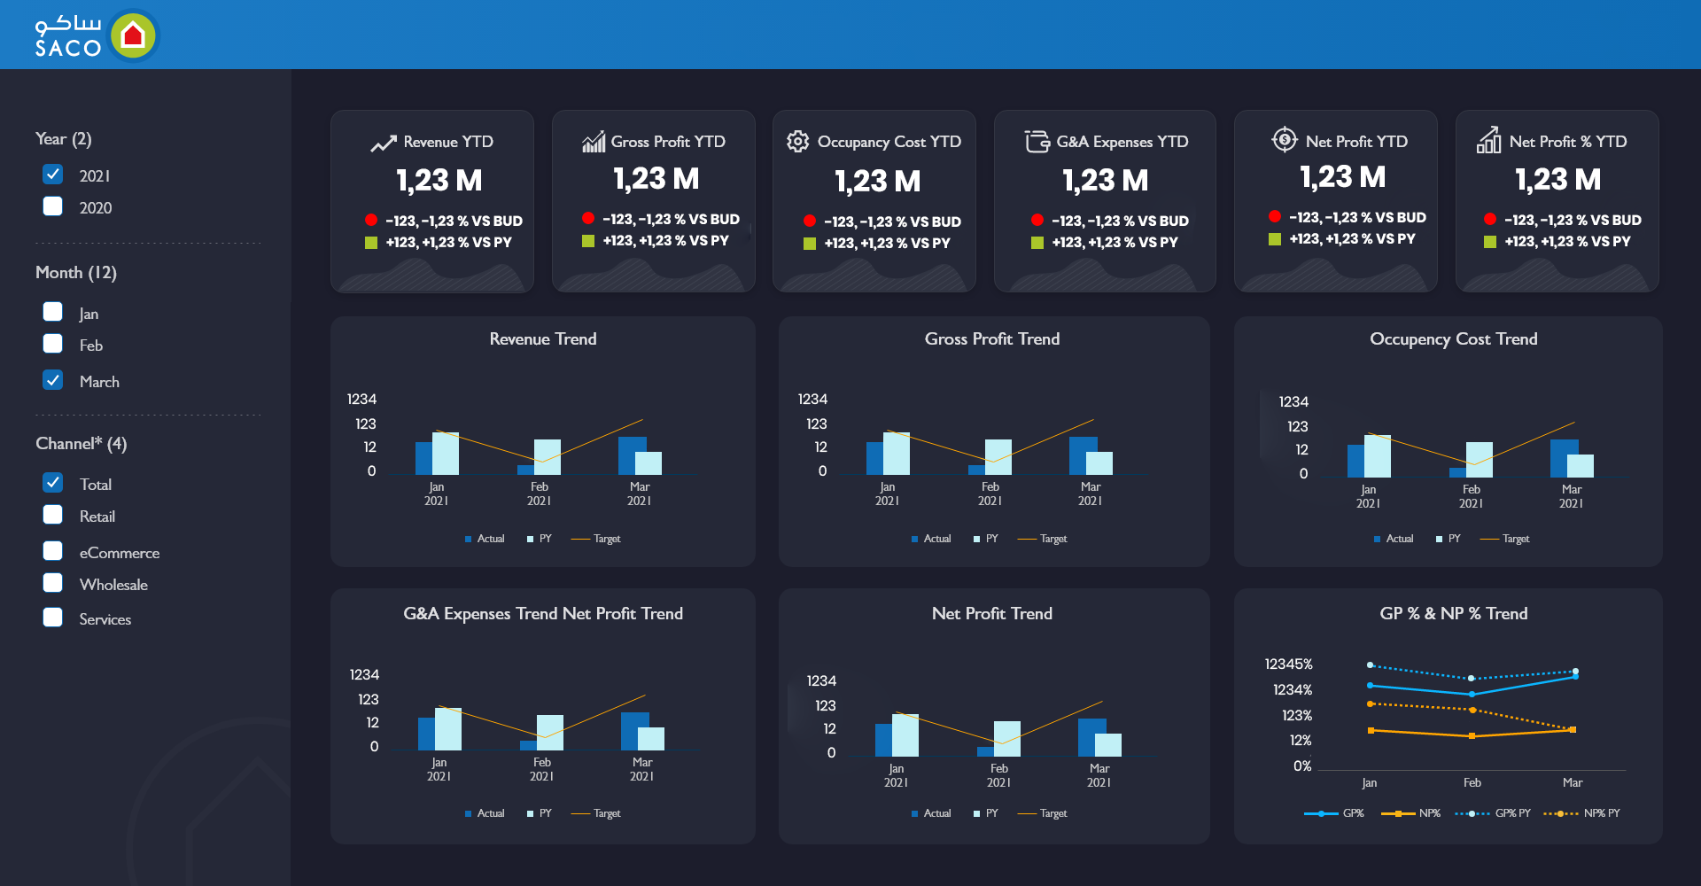Click red BUD indicator in Occupancy Cost YTD card

(x=809, y=221)
